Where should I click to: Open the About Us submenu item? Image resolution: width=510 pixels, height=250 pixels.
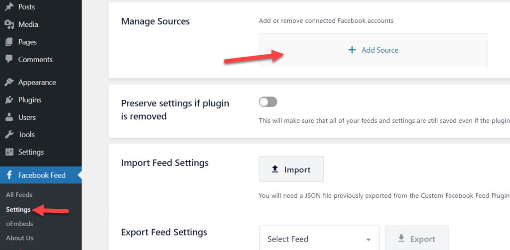coord(19,238)
